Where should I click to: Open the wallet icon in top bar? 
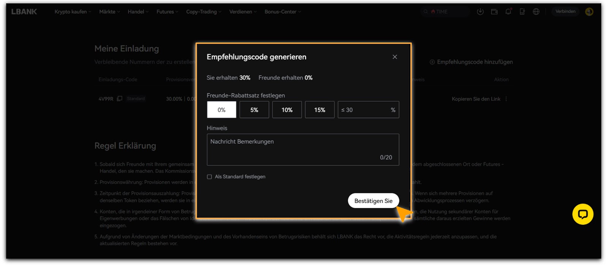(494, 12)
